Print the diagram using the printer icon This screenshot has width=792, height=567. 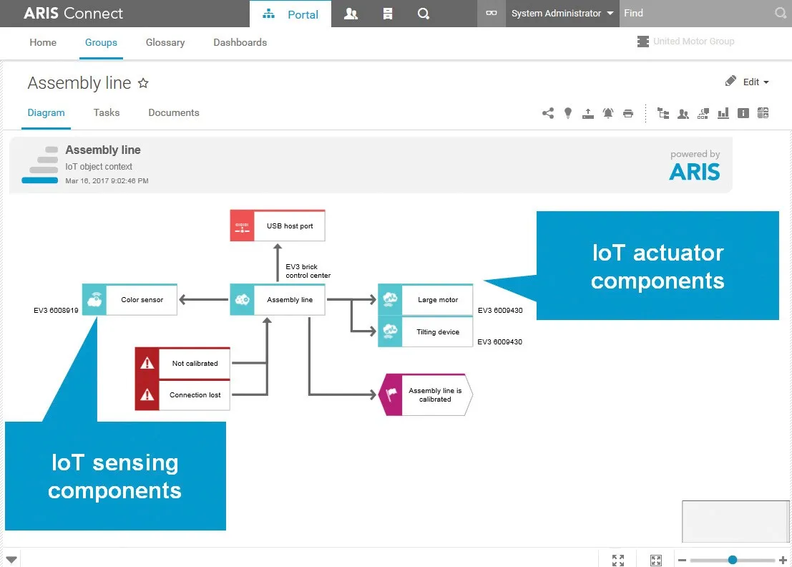[628, 113]
